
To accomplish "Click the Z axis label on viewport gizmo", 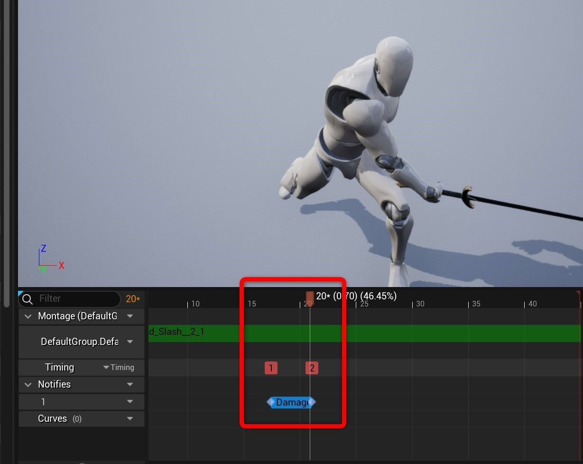I will (43, 248).
